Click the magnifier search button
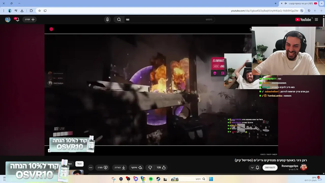This screenshot has height=183, width=325. tap(119, 20)
